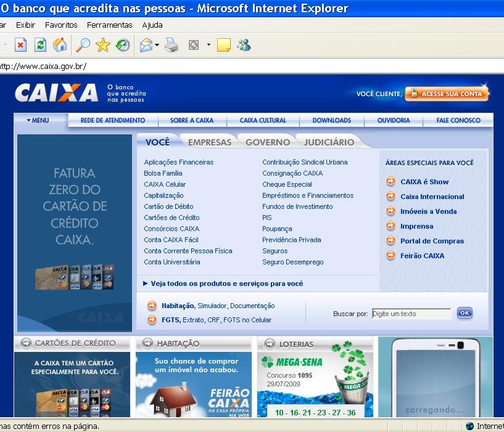Screen dimensions: 504x432
Task: Go to the Home page icon
Action: point(60,45)
